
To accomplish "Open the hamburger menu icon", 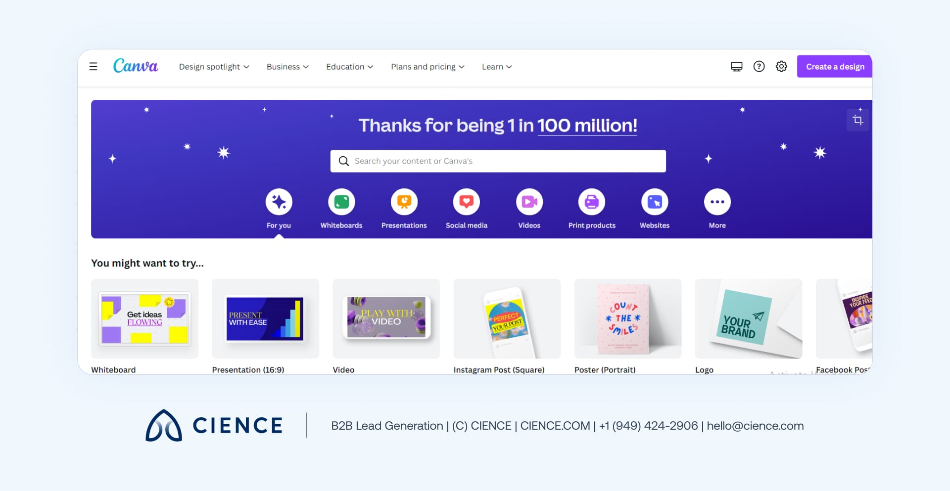I will (x=93, y=66).
